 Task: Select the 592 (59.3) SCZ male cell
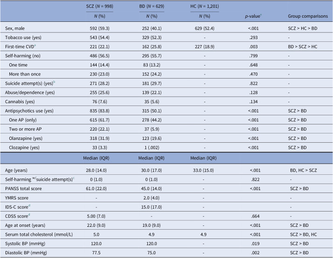tap(100, 28)
